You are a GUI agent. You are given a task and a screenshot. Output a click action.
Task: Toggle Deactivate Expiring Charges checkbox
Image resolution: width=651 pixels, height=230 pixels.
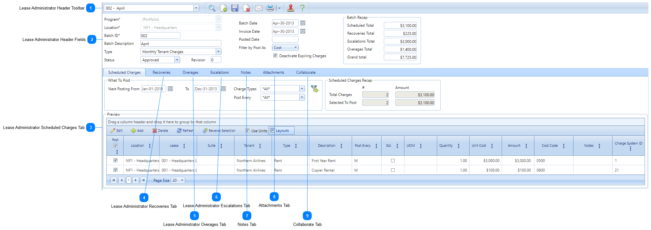point(275,56)
